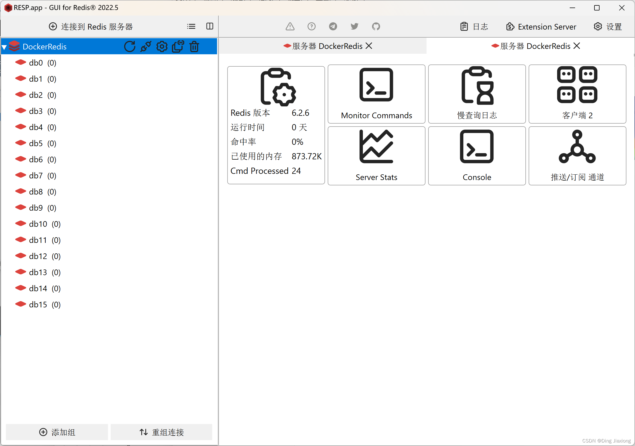
Task: Select database db11
Action: tap(109, 240)
